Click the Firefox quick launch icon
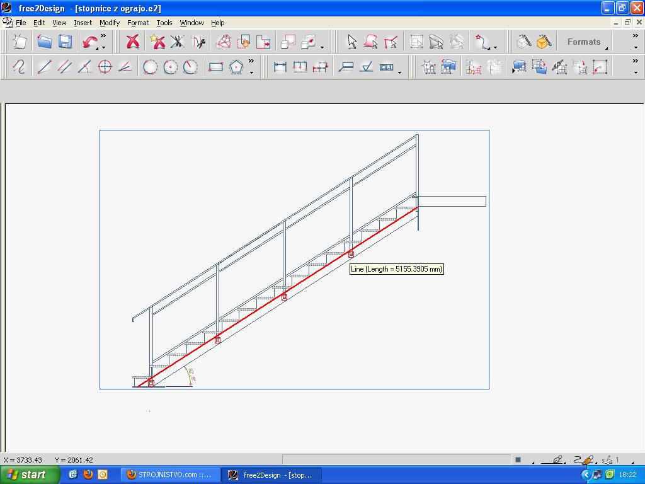The image size is (645, 484). (88, 475)
